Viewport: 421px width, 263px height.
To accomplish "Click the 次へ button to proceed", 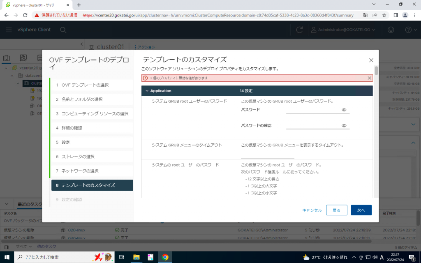I will [x=361, y=210].
